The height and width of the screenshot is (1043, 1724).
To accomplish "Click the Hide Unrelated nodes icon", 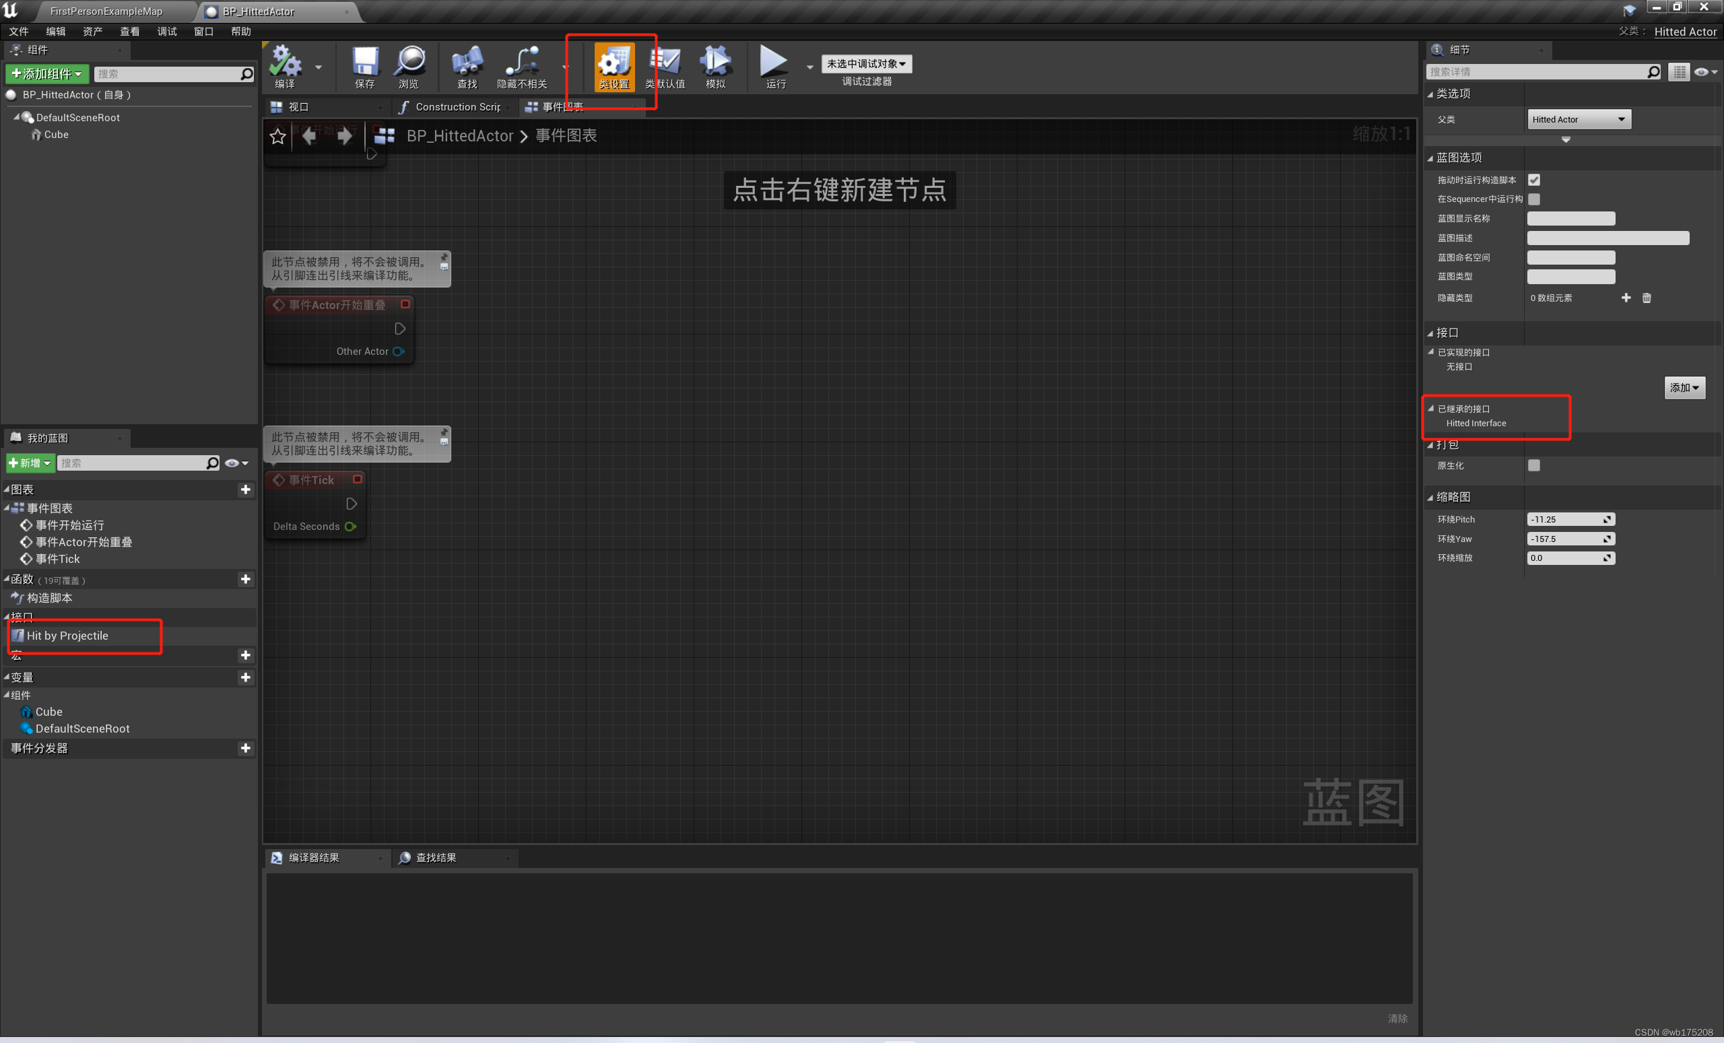I will [522, 61].
